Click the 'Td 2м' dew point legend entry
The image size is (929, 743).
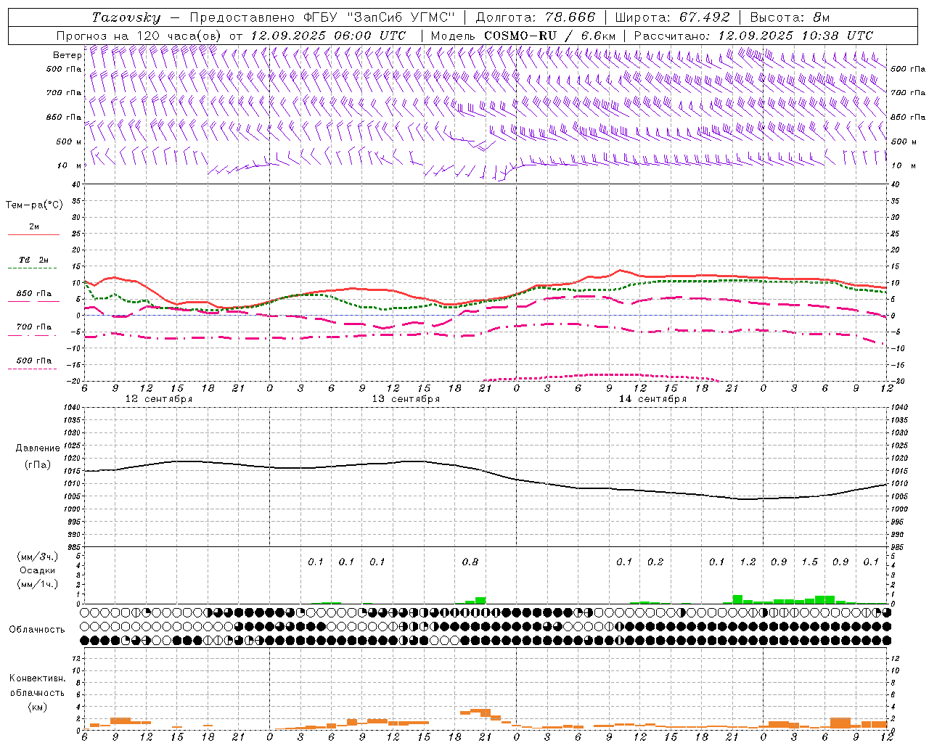(33, 260)
